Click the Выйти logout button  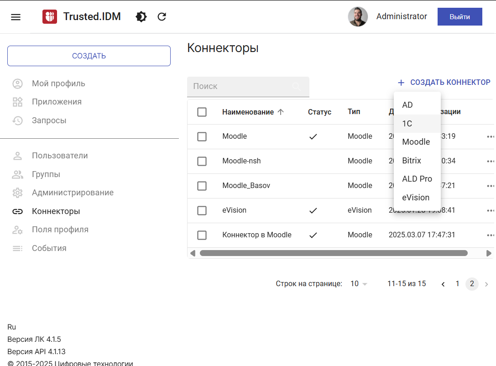pos(459,17)
